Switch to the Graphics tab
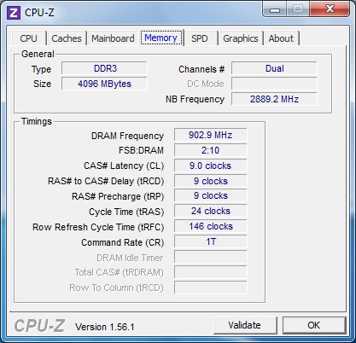 point(241,38)
